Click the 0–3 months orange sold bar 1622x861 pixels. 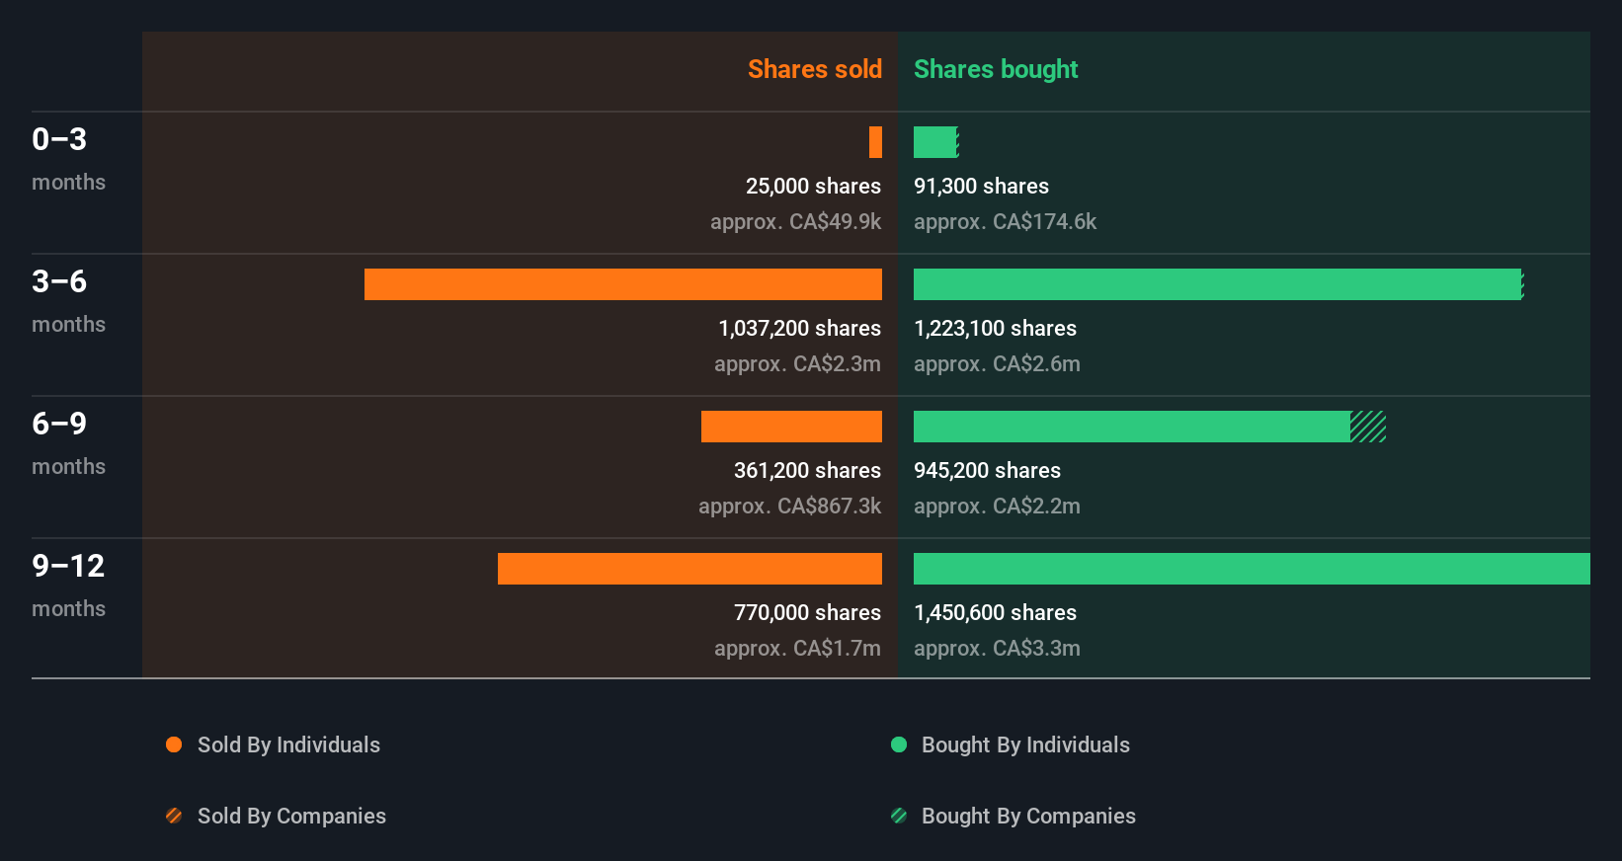[875, 142]
